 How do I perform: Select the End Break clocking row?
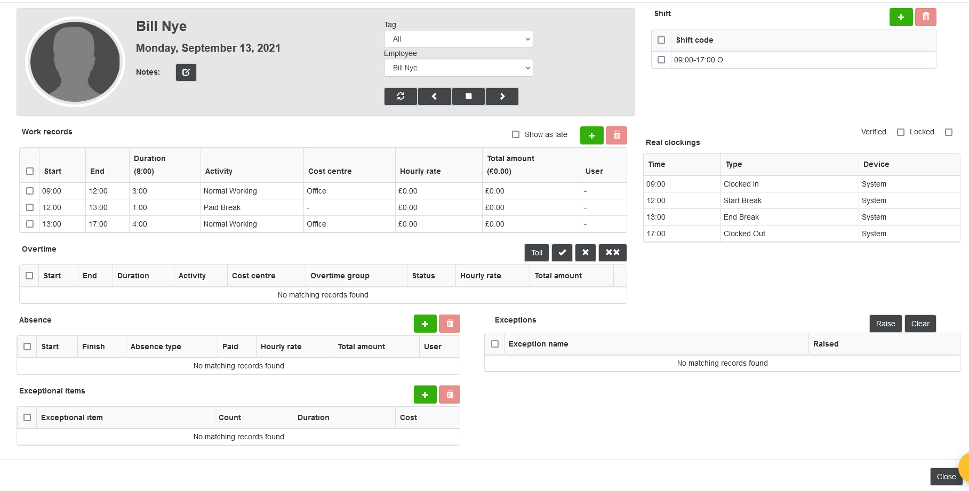tap(802, 217)
